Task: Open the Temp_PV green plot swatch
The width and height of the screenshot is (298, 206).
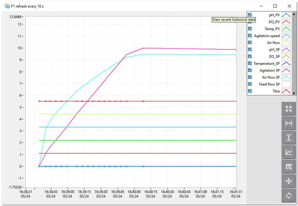Action: [x=286, y=29]
